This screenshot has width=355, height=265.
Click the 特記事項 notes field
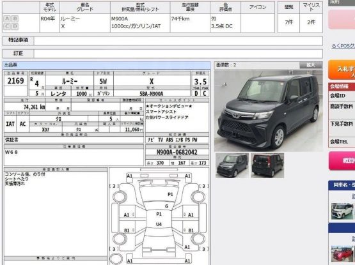coord(178,41)
